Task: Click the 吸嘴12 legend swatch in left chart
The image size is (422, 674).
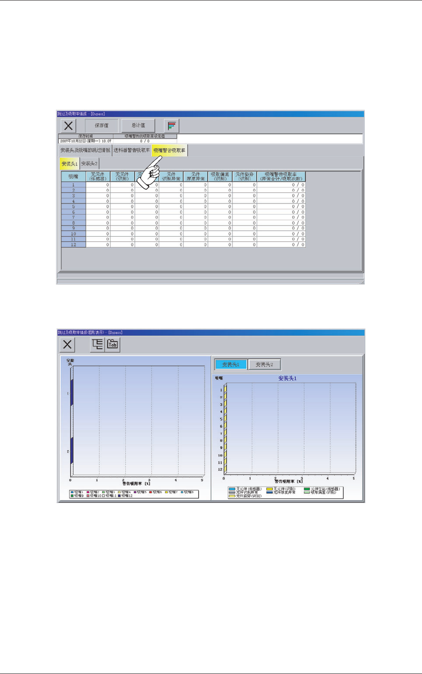Action: pyautogui.click(x=119, y=496)
